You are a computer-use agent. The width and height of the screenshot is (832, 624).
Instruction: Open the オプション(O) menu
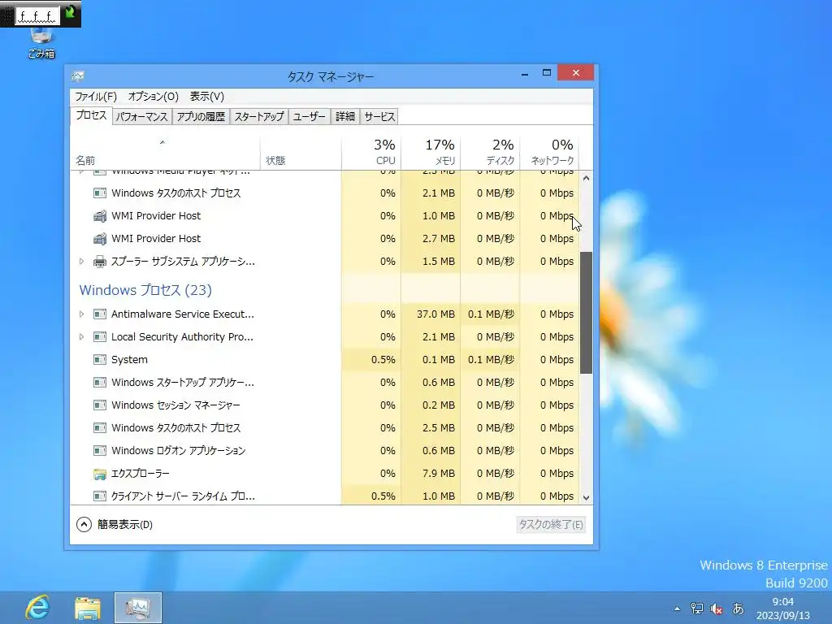click(x=154, y=97)
